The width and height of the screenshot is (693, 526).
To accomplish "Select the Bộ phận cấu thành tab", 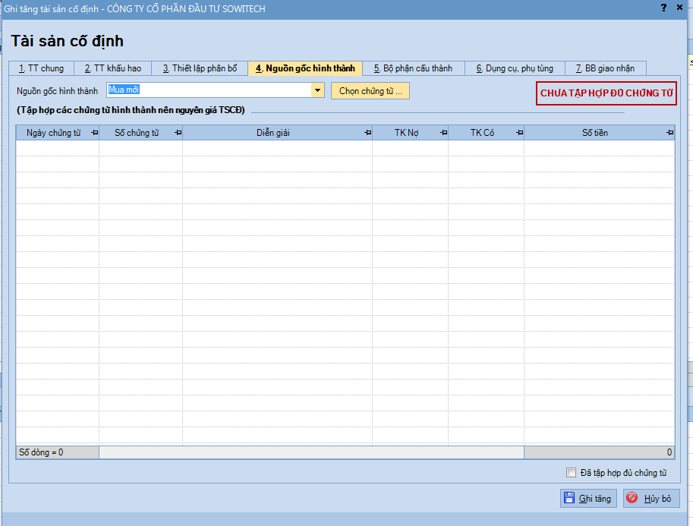I will pos(413,68).
